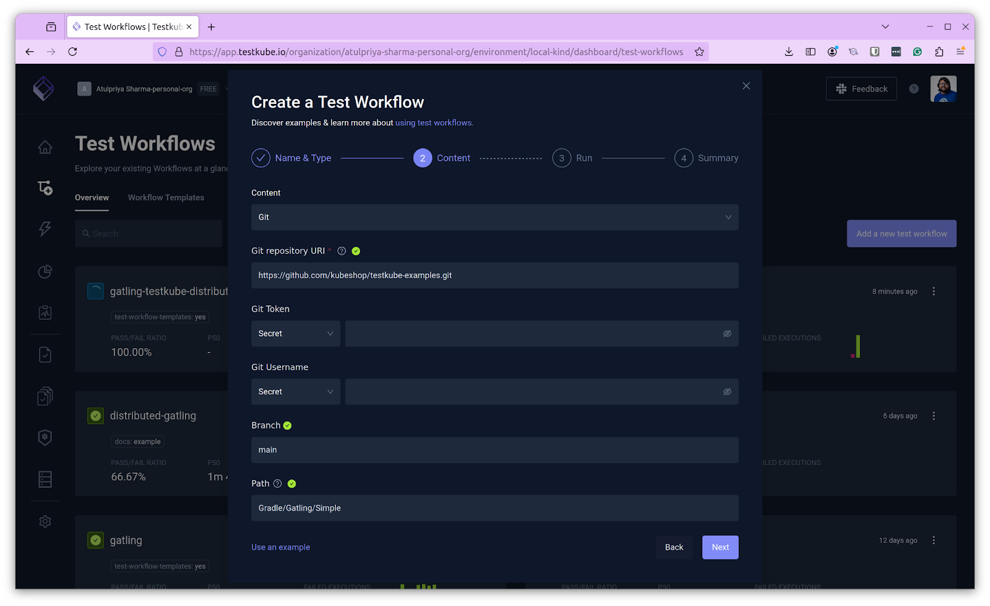
Task: Open the Sources list sidebar icon
Action: 45,479
